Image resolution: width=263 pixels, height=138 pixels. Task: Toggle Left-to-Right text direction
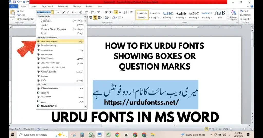click(x=116, y=12)
